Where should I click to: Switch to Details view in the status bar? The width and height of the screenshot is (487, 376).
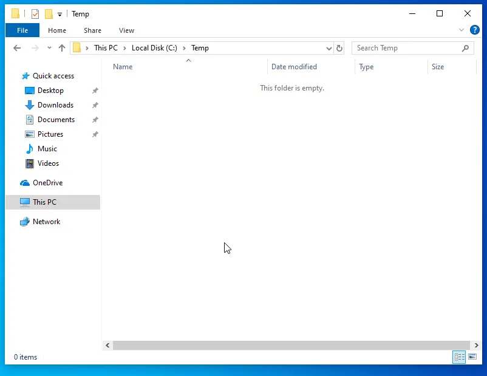[459, 357]
